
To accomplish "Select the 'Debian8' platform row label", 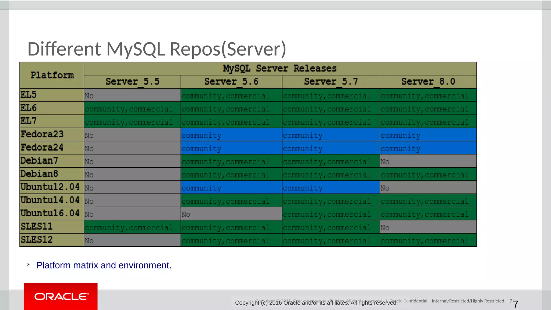I will pyautogui.click(x=52, y=174).
